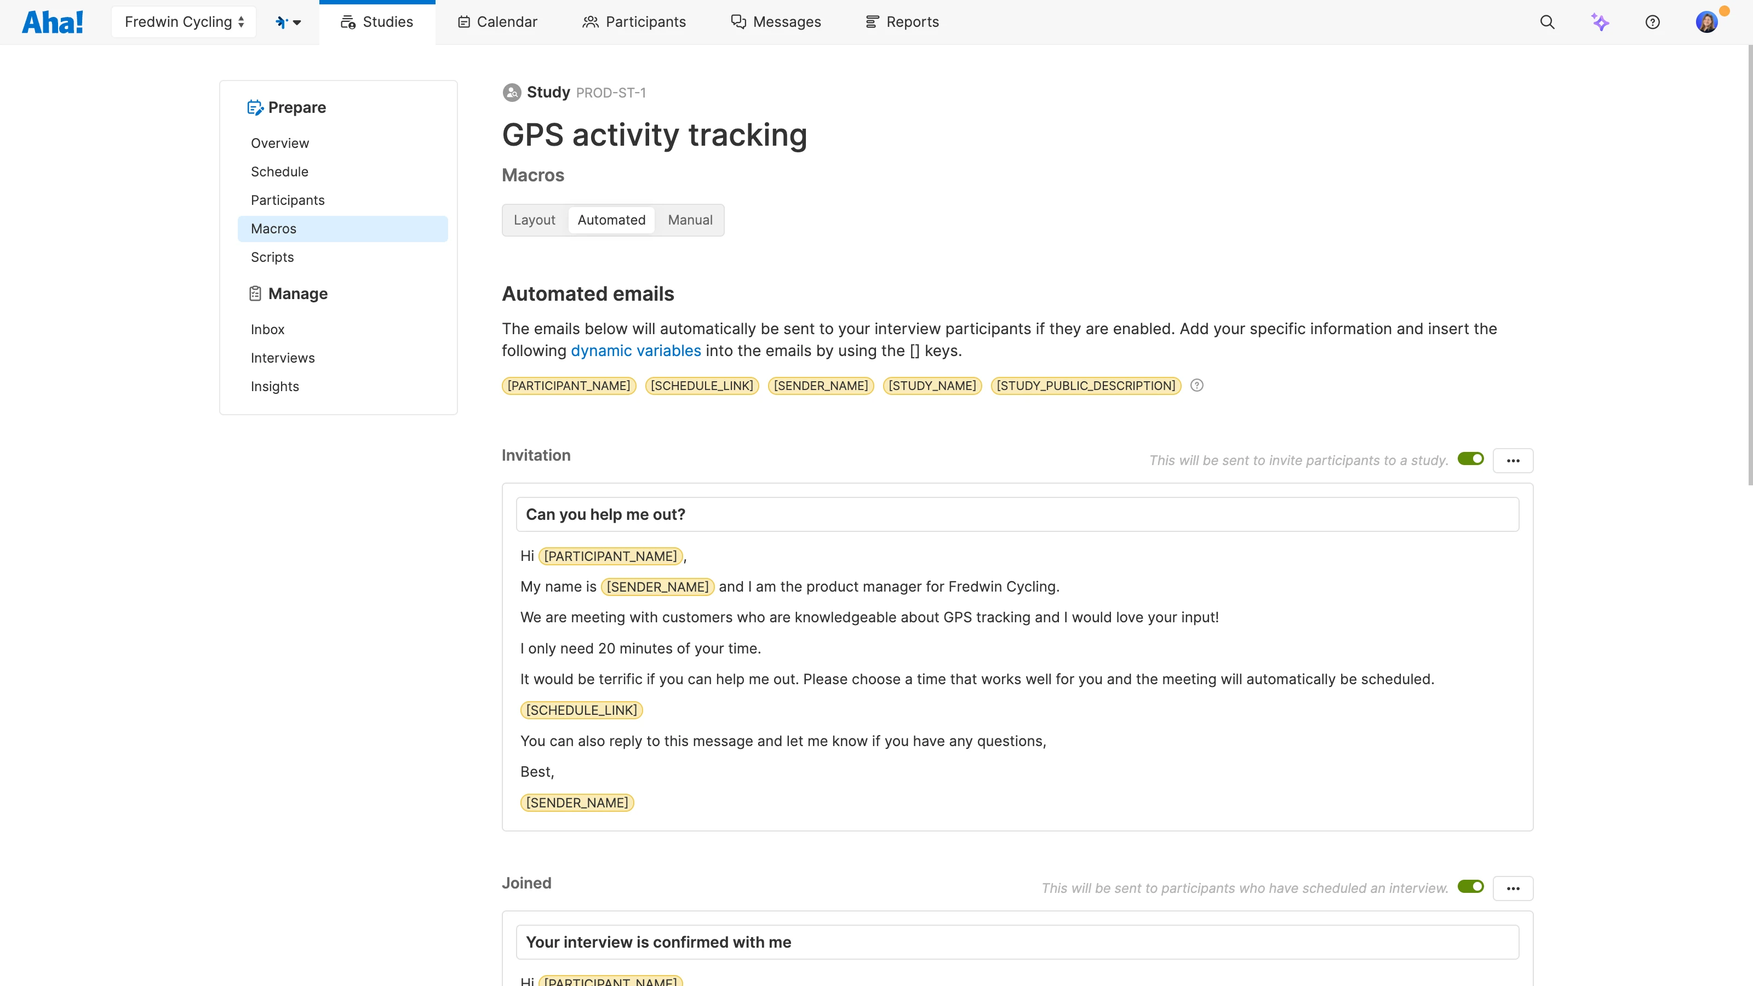
Task: Select Scripts in the Prepare sidebar
Action: point(272,256)
